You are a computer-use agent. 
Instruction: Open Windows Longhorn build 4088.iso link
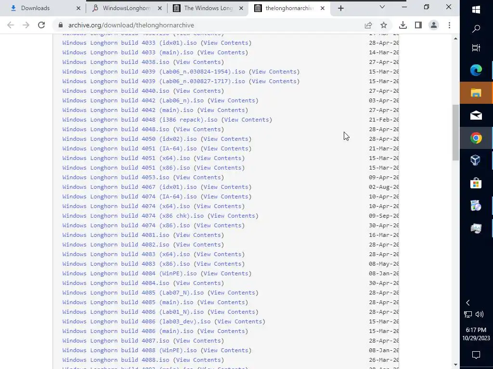(x=116, y=360)
